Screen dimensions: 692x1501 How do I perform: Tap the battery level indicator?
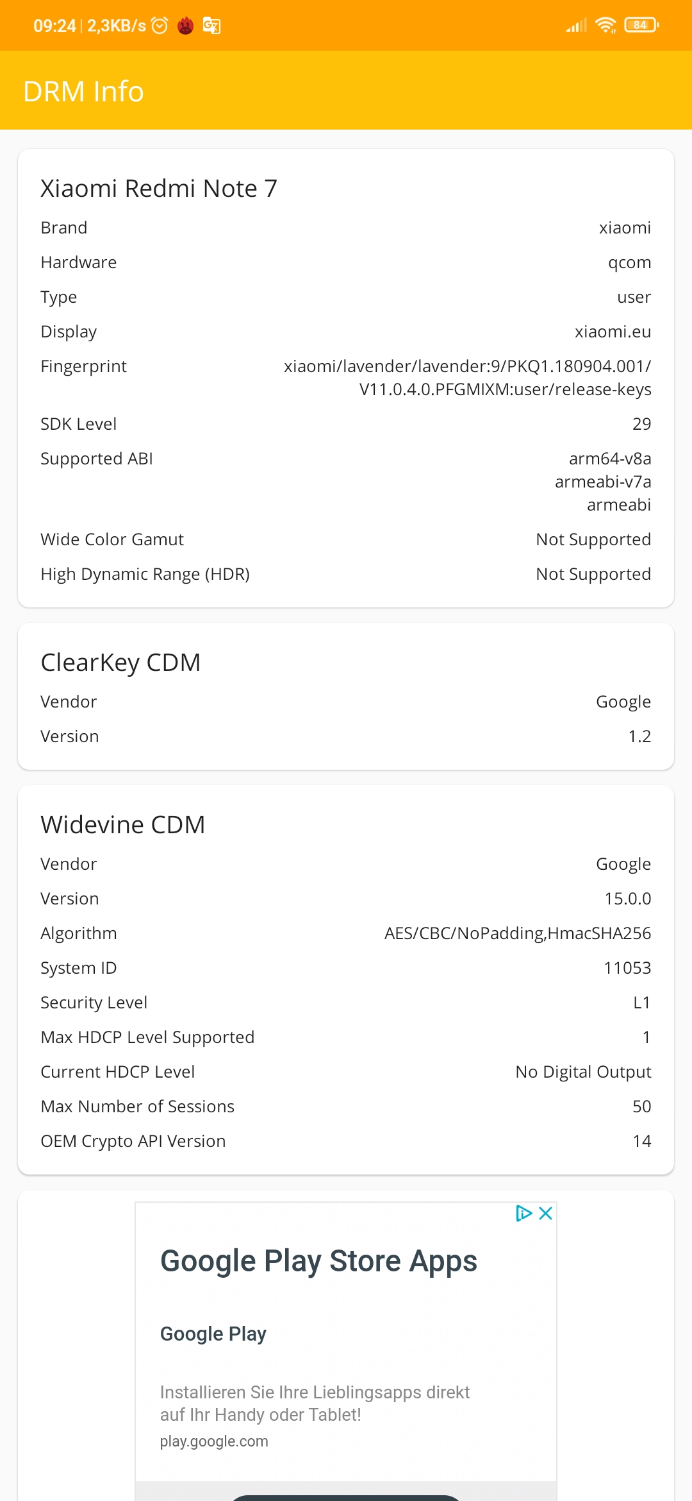click(x=641, y=25)
